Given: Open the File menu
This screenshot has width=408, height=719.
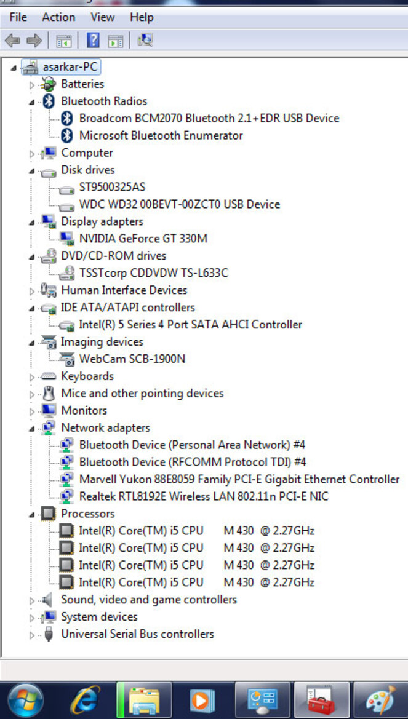Looking at the screenshot, I should [18, 17].
